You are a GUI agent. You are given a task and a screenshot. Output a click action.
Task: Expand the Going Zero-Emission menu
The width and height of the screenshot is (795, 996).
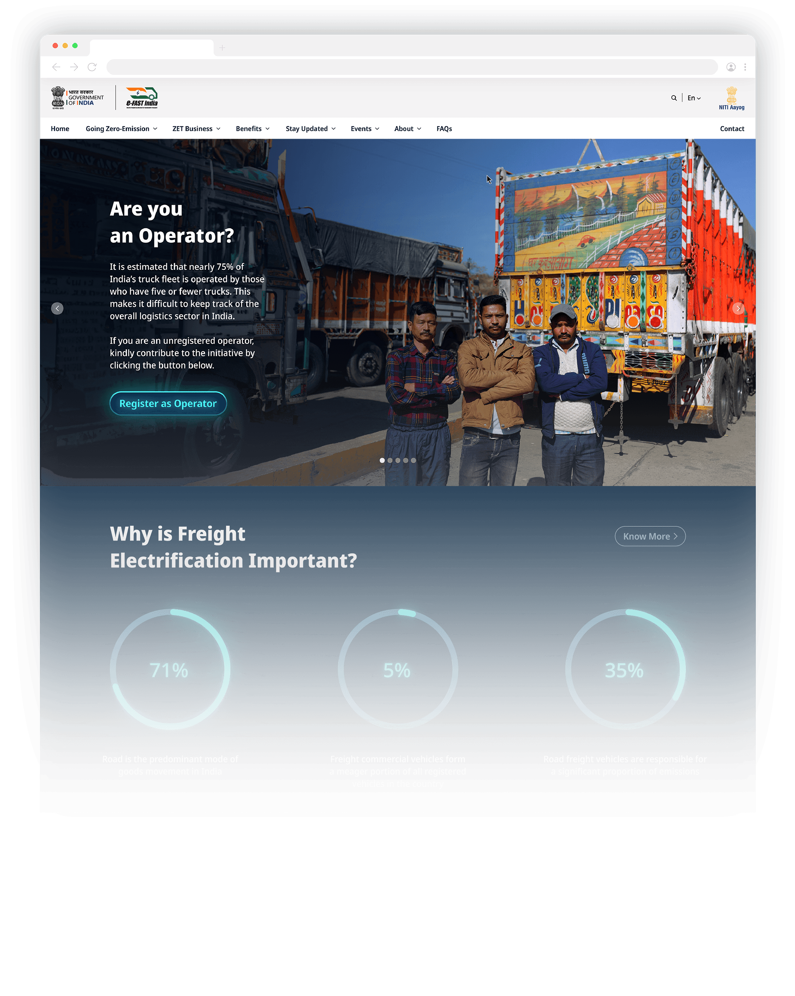pyautogui.click(x=121, y=128)
